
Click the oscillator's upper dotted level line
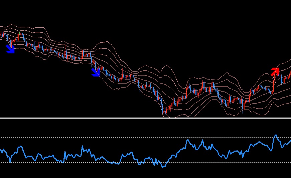(146, 137)
